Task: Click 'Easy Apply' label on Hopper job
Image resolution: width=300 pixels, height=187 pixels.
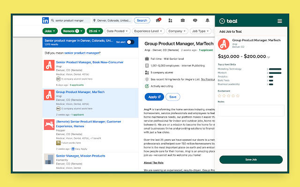Action: click(x=81, y=149)
